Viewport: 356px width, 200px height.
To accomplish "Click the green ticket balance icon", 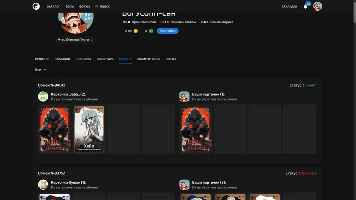I will [151, 31].
